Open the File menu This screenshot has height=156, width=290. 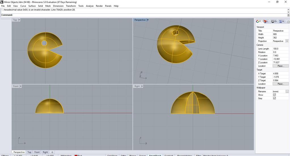pos(3,6)
